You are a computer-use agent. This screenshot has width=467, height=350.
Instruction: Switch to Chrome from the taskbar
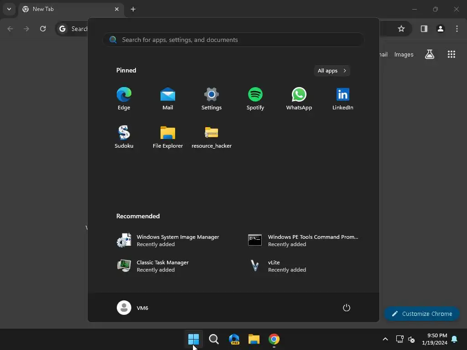click(274, 339)
